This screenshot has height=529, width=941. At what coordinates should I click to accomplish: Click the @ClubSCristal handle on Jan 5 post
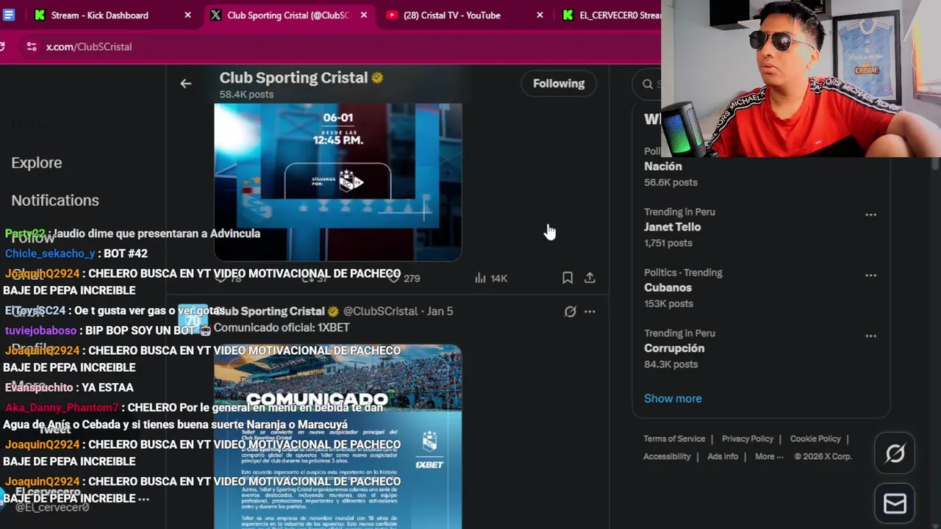click(380, 312)
